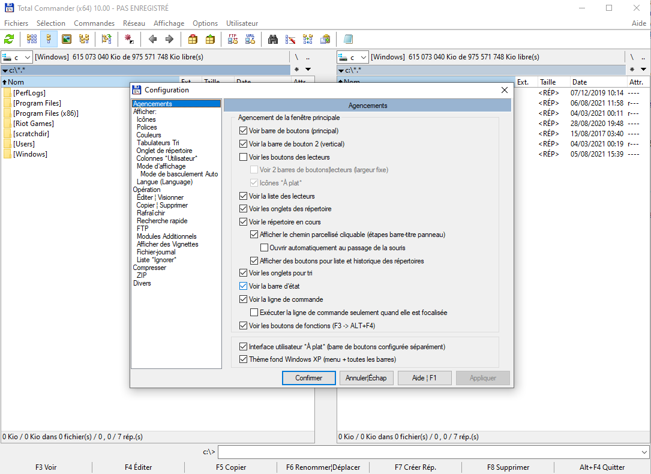This screenshot has height=474, width=651.
Task: Click the synchronize directories icon
Action: [308, 40]
